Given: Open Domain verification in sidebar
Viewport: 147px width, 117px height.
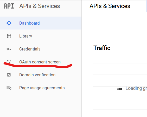Looking at the screenshot, I should [x=41, y=75].
